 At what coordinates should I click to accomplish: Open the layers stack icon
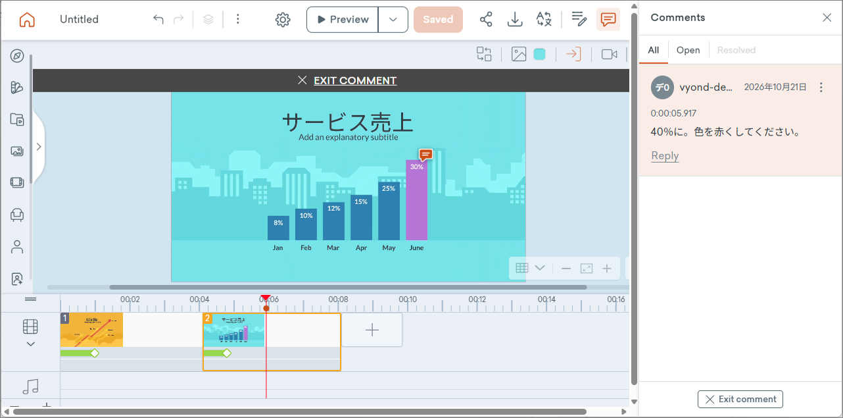point(208,20)
